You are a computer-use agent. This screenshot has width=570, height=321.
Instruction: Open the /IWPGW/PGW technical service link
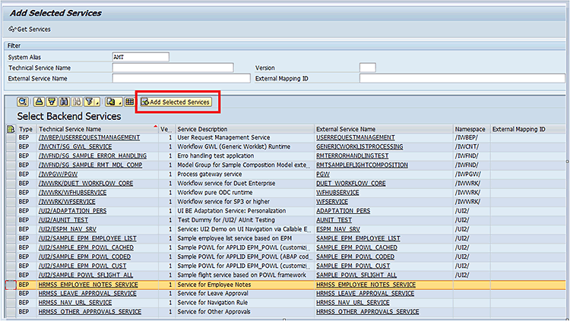click(x=60, y=174)
